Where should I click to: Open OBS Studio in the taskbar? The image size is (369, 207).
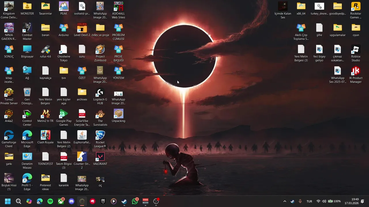click(156, 201)
